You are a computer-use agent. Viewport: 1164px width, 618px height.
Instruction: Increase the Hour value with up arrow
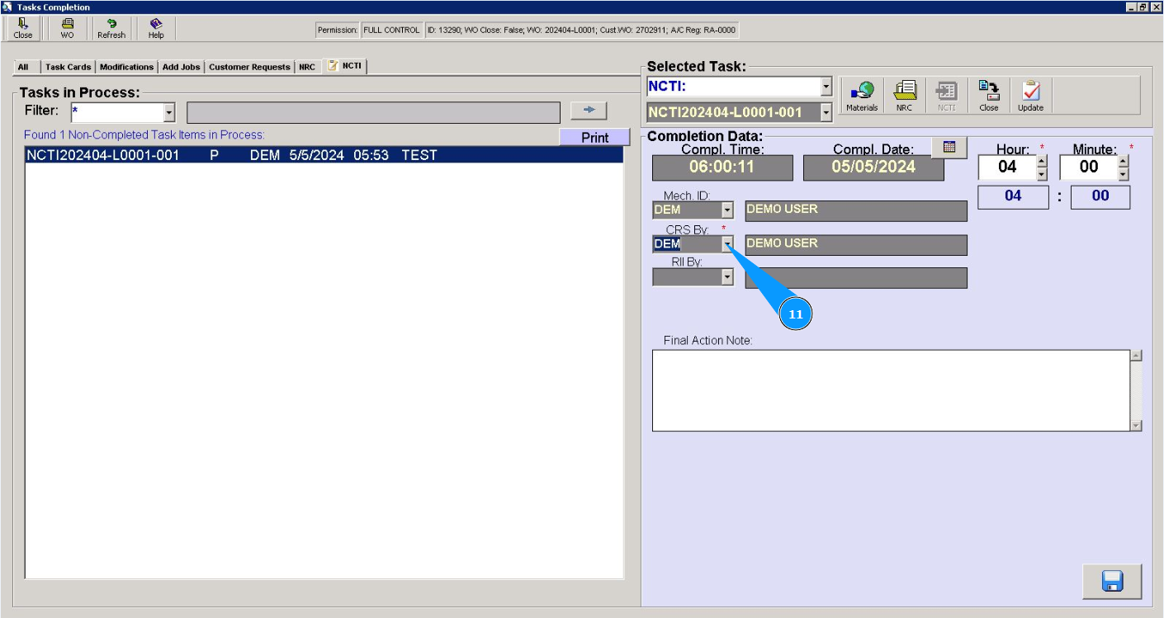coord(1041,162)
